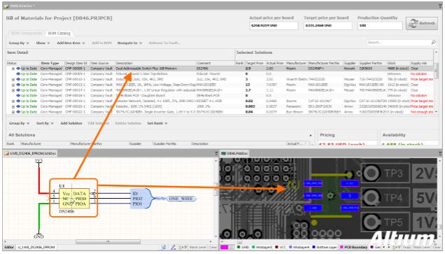Image resolution: width=445 pixels, height=254 pixels.
Task: Click the status icon of row CMP-00008-1
Action: pyautogui.click(x=18, y=69)
